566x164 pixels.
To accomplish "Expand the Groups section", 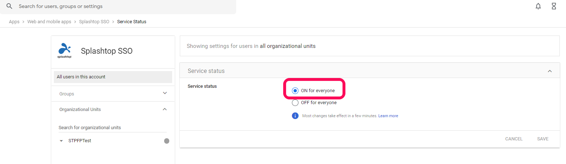I will (x=165, y=93).
